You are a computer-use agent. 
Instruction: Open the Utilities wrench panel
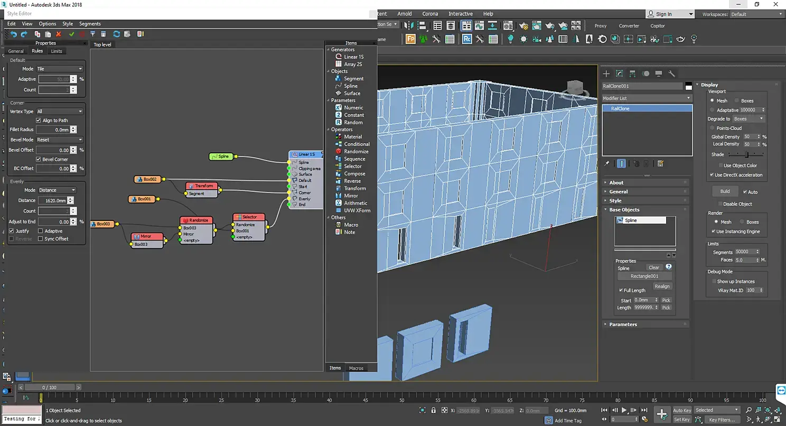[x=672, y=74]
